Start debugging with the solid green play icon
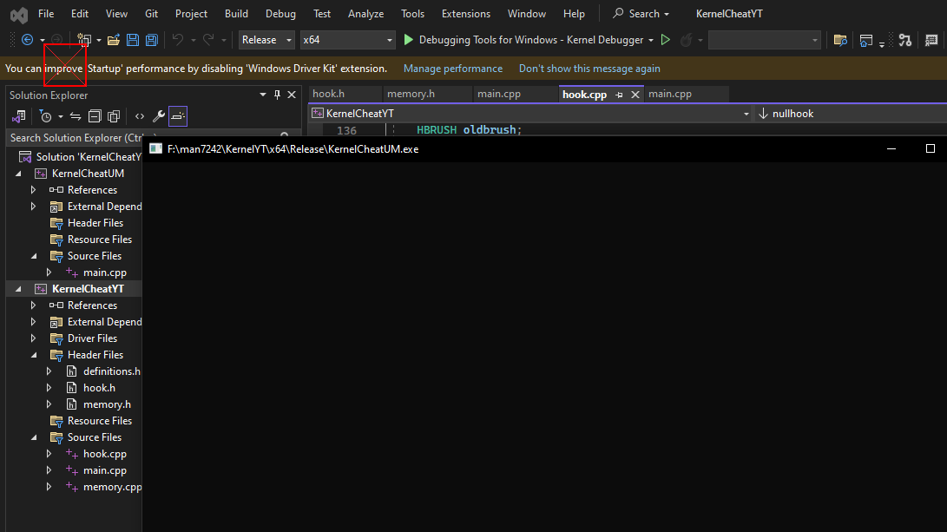 tap(408, 40)
